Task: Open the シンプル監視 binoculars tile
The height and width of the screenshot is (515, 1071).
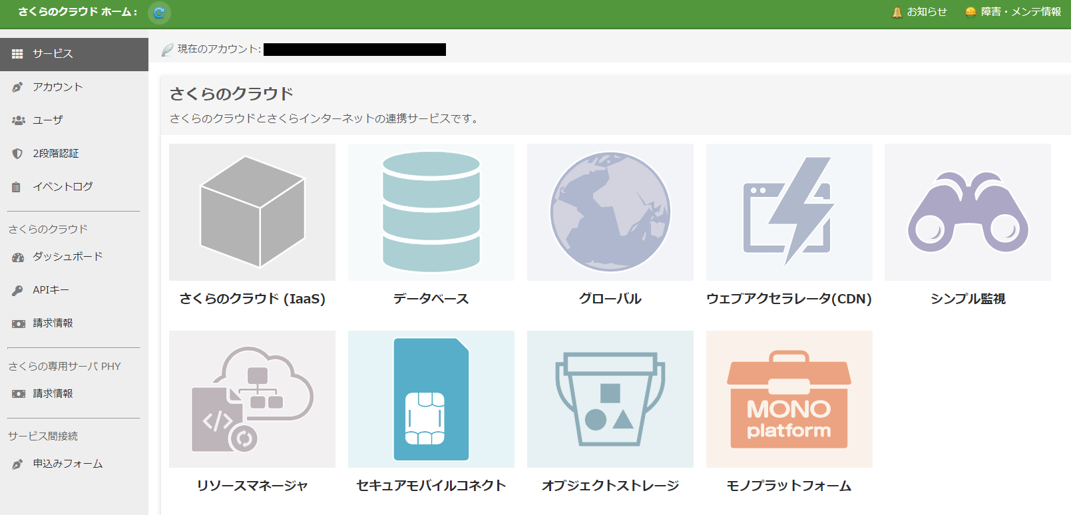Action: coord(968,212)
